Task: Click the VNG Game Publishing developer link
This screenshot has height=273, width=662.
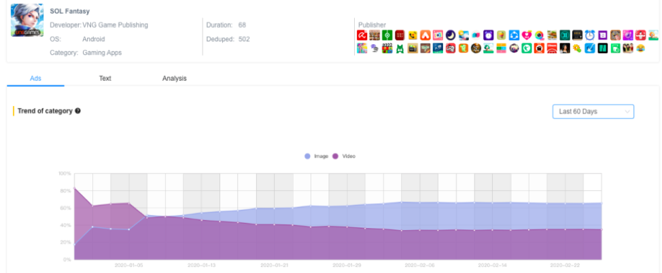Action: click(x=115, y=25)
